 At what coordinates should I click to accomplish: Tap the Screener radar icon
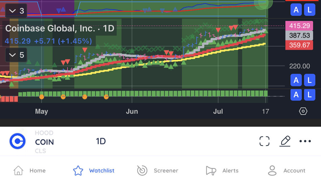click(x=142, y=171)
